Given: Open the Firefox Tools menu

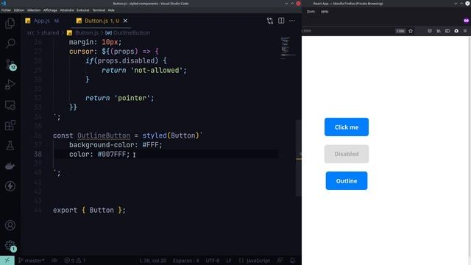Looking at the screenshot, I should 311,12.
